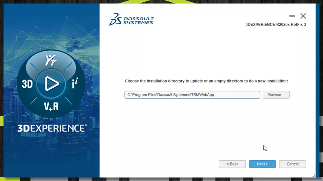Grab the resize grip at window corner
This screenshot has width=323, height=181.
pyautogui.click(x=314, y=176)
